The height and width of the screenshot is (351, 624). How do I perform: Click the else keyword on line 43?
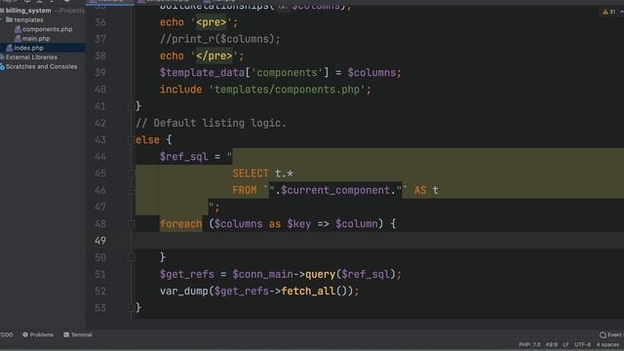click(x=147, y=139)
